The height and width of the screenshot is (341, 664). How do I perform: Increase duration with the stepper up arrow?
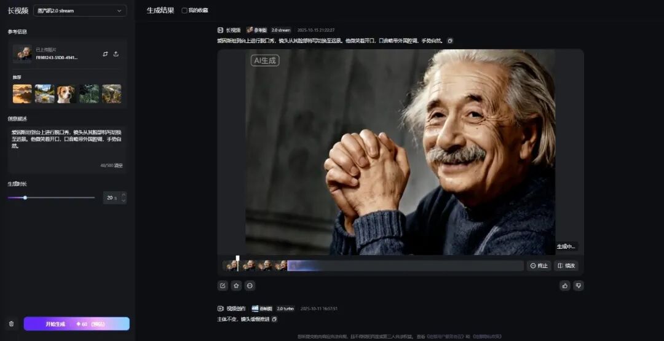[x=123, y=195]
